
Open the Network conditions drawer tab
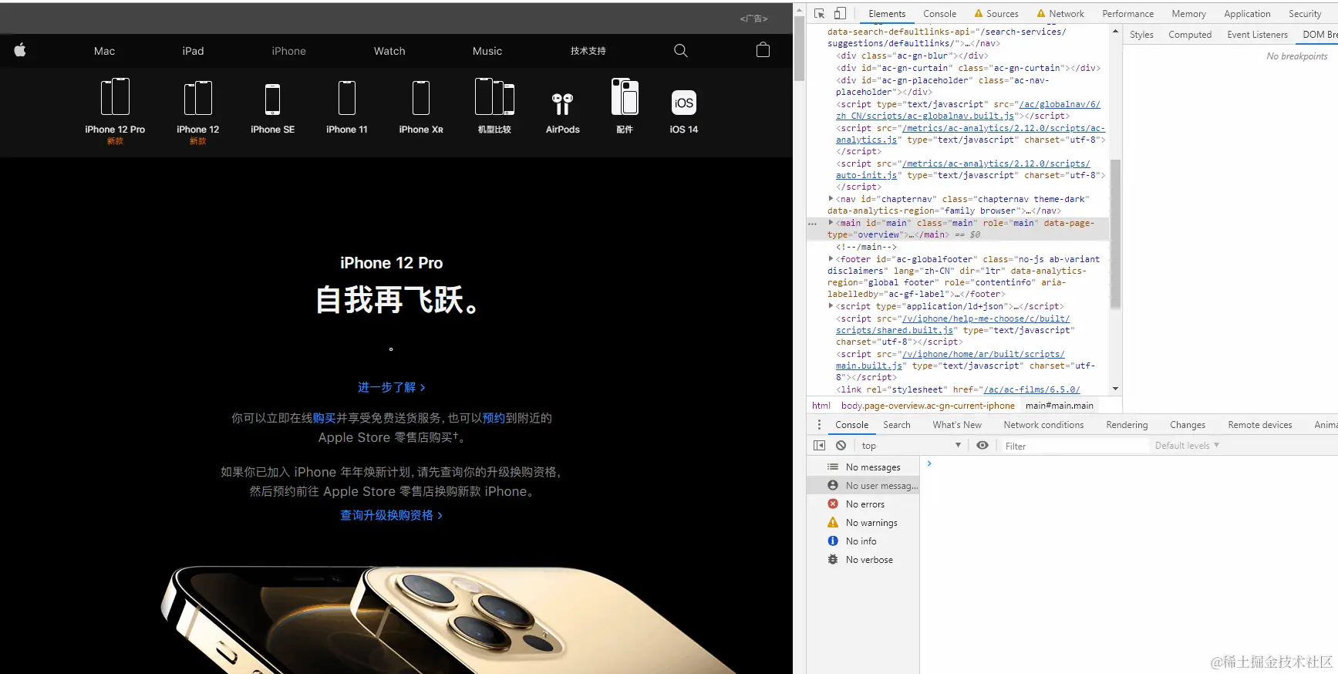(x=1043, y=425)
